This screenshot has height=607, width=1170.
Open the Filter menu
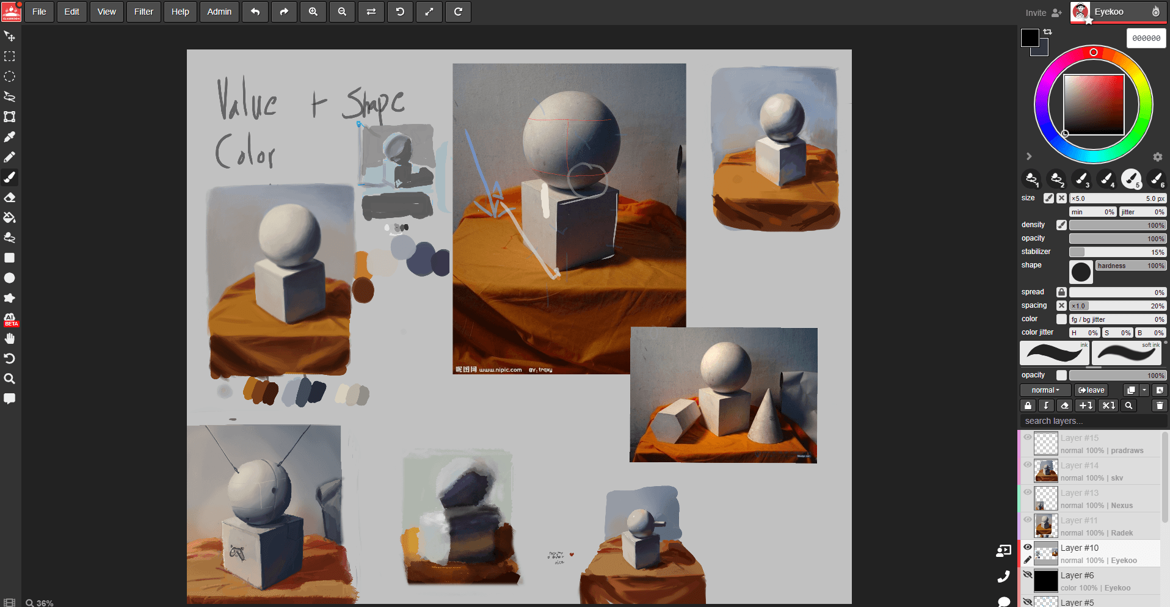(144, 12)
